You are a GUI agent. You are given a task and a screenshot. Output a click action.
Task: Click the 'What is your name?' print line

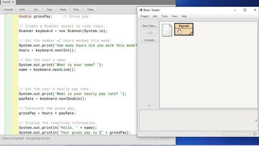61,65
